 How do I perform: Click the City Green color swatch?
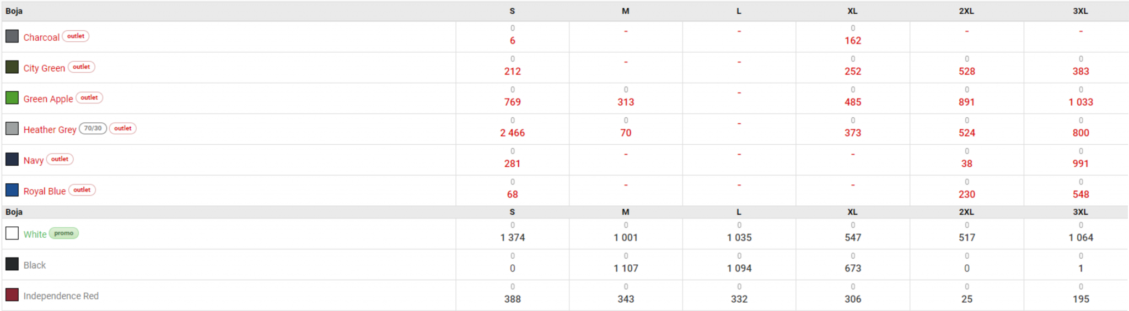coord(12,67)
